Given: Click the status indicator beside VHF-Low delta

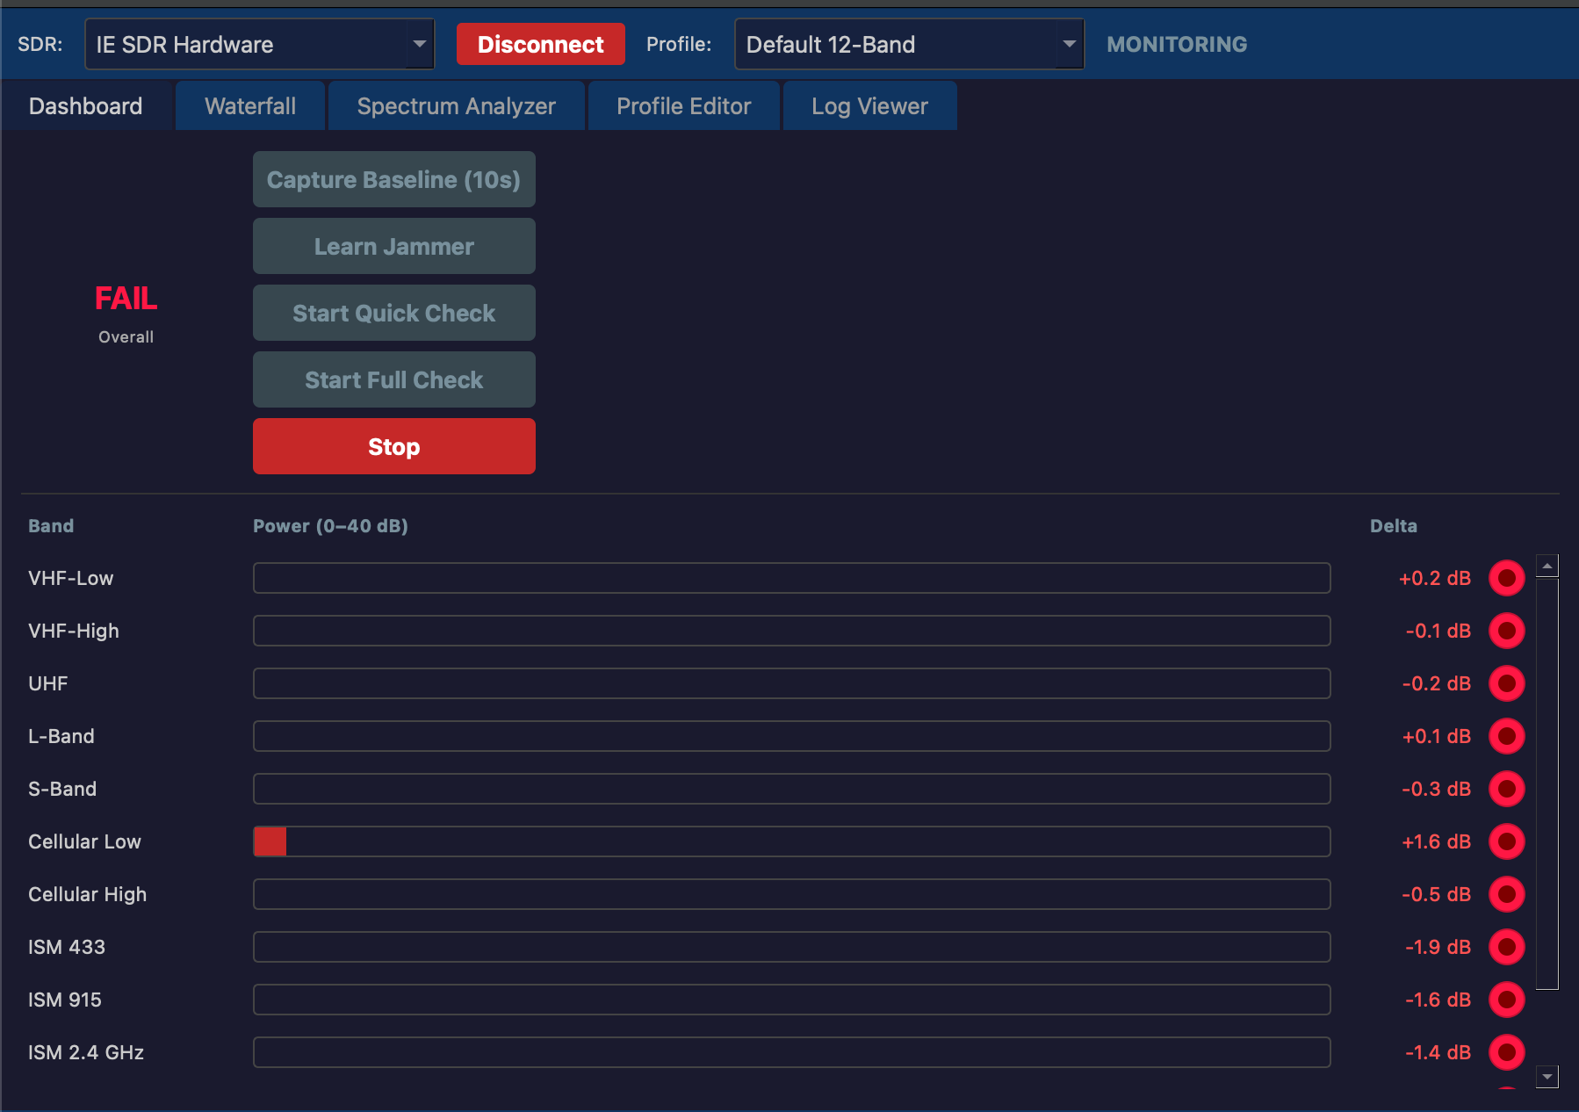Looking at the screenshot, I should point(1508,578).
